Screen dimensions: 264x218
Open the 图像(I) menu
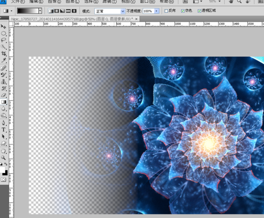pos(55,2)
